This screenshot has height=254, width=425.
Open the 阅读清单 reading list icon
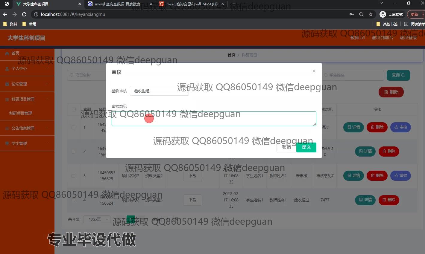(x=406, y=24)
